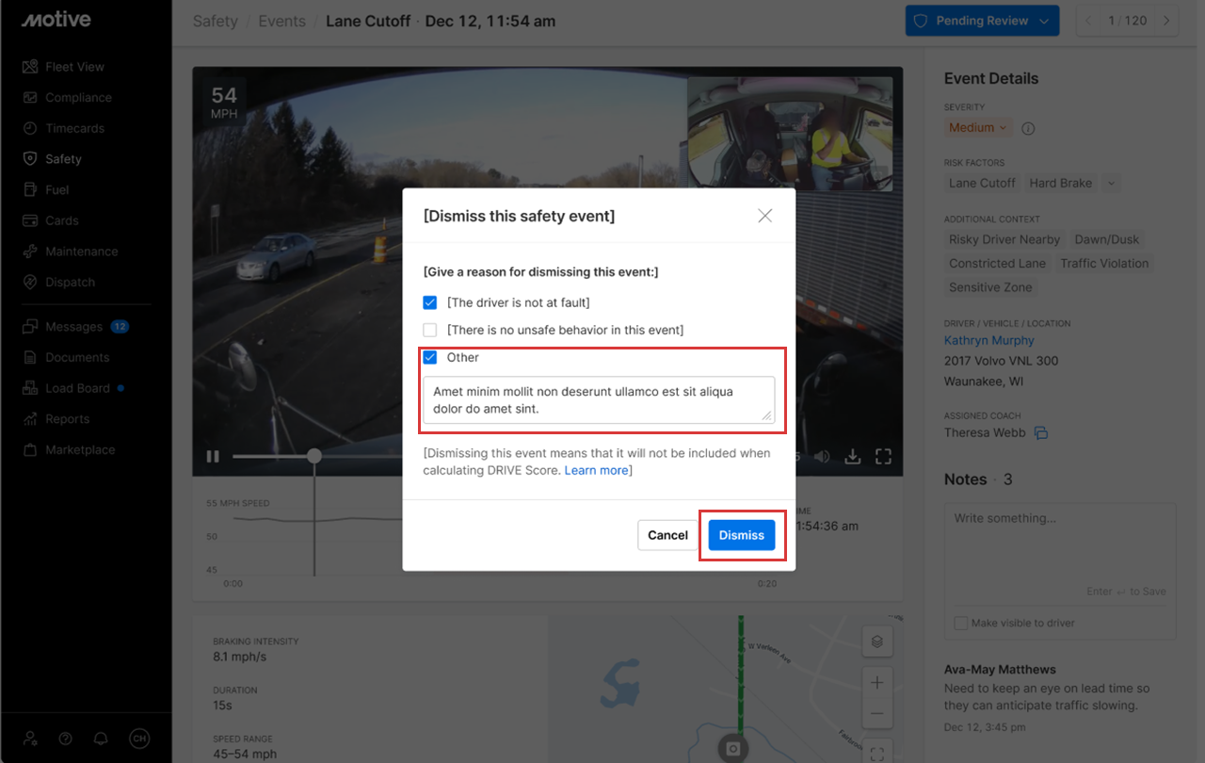
Task: Click the blue Dismiss button
Action: 742,535
